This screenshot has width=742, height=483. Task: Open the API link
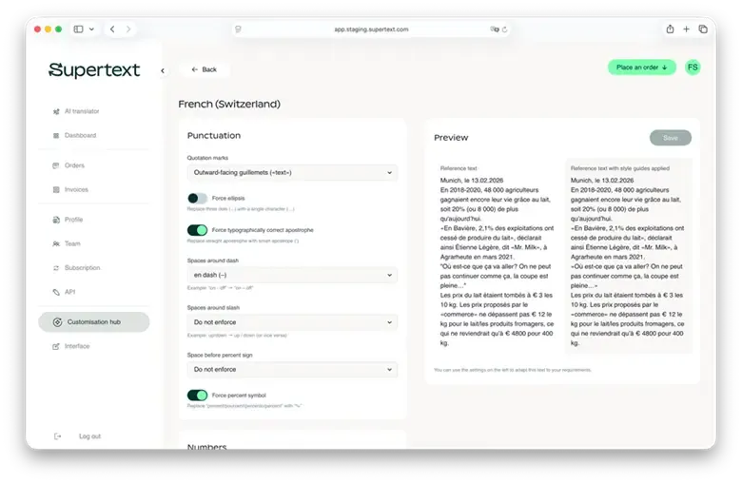(70, 292)
